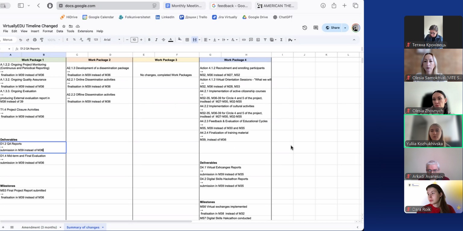The image size is (463, 231).
Task: Open the comments panel icon
Action: pos(316,28)
